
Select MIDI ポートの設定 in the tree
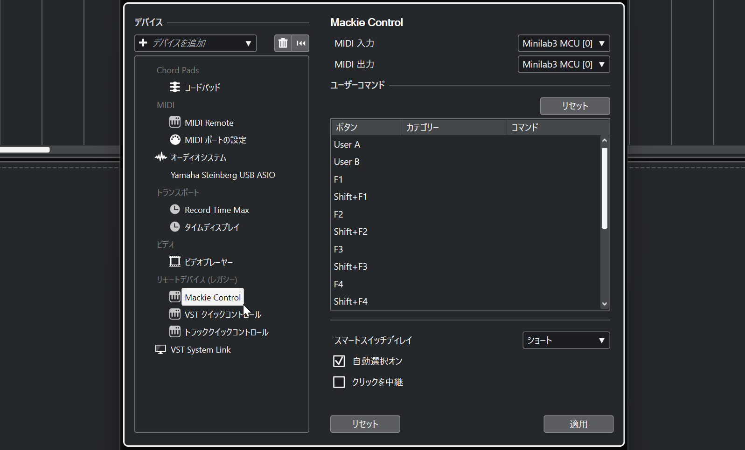pos(216,140)
